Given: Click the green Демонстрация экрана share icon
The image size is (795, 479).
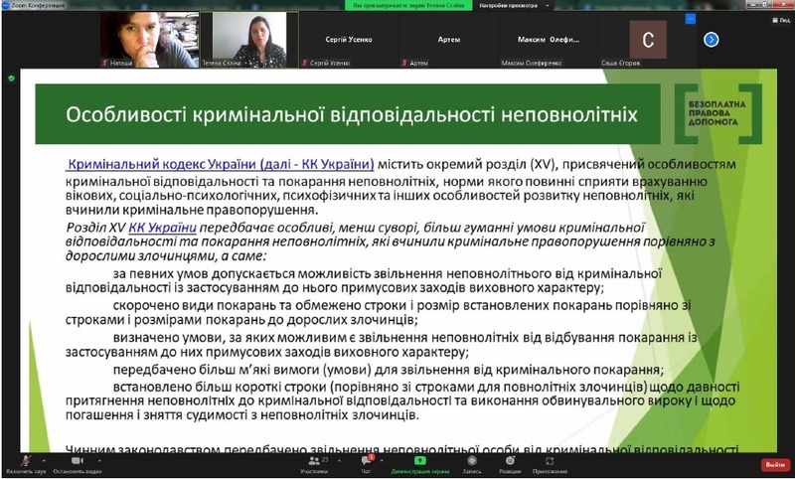Looking at the screenshot, I should pos(419,461).
